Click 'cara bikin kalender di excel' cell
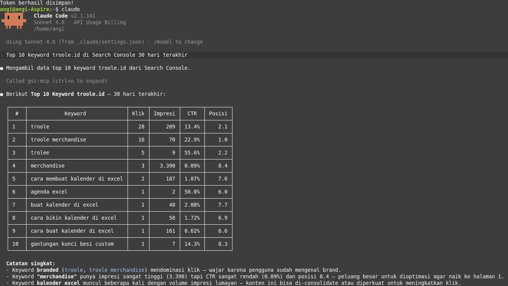The height and width of the screenshot is (286, 508). 74,218
